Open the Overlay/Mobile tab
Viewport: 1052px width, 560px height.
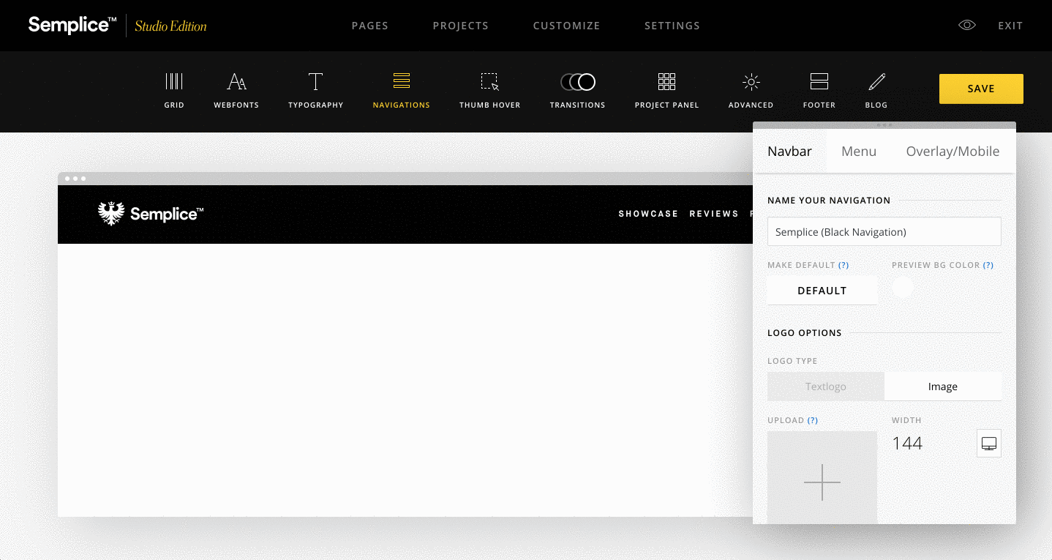pyautogui.click(x=953, y=151)
